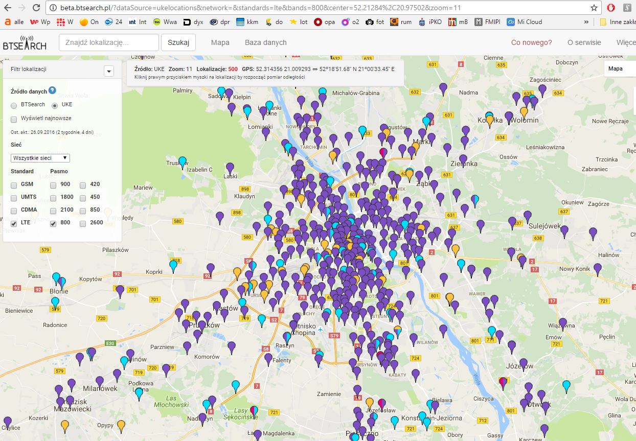Collapse the Filtr lokalizacji panel

pos(108,71)
